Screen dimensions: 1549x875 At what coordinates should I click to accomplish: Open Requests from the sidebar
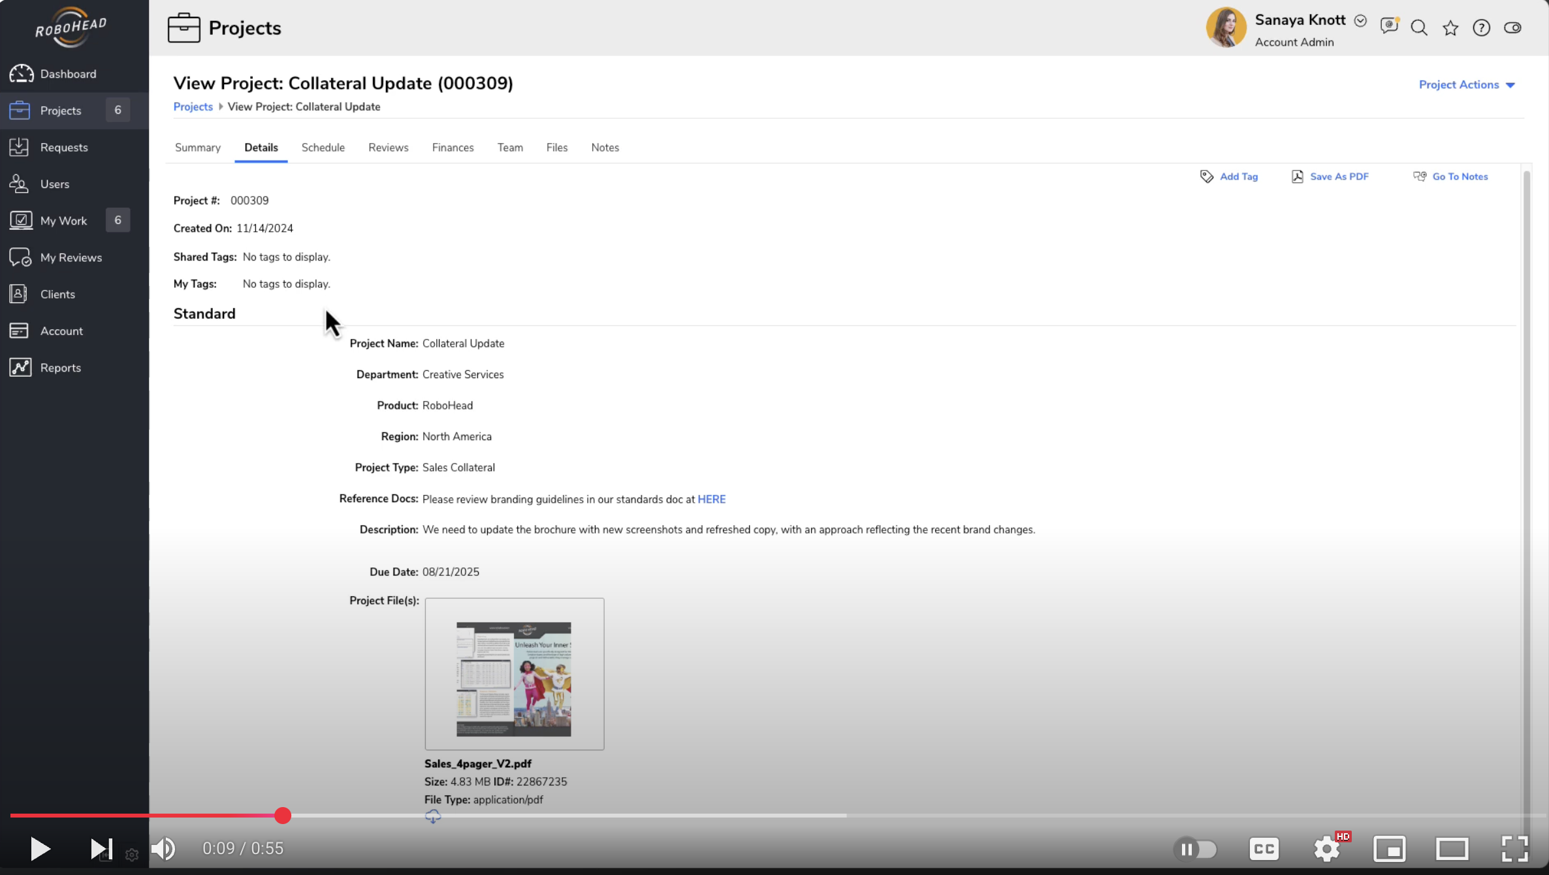tap(63, 148)
